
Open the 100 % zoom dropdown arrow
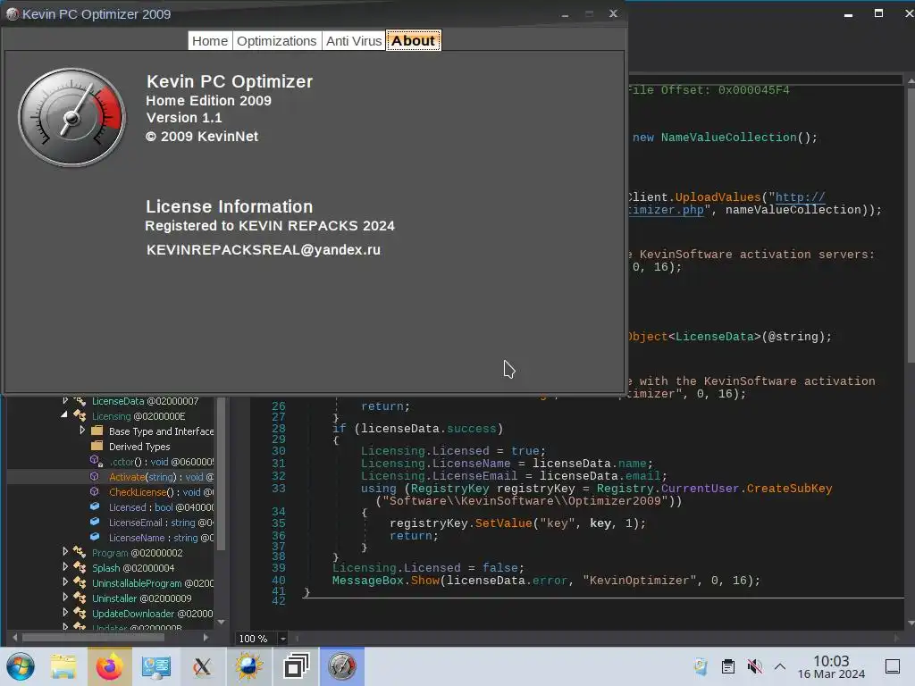[282, 639]
